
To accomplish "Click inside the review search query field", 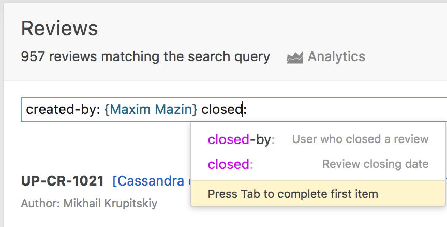I will pyautogui.click(x=234, y=110).
